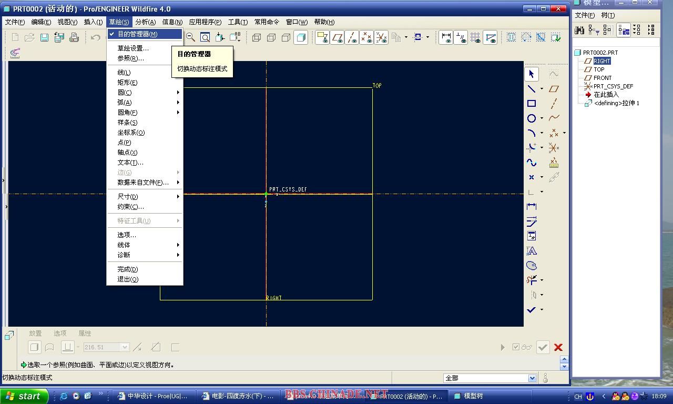This screenshot has width=673, height=404.
Task: Click the datum axis tool icon
Action: pos(554,104)
